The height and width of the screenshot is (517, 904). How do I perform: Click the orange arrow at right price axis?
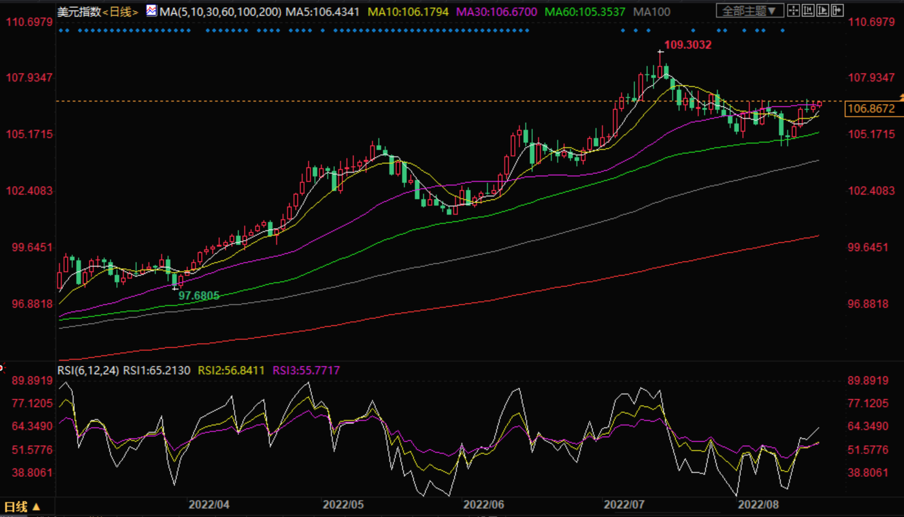[x=901, y=98]
